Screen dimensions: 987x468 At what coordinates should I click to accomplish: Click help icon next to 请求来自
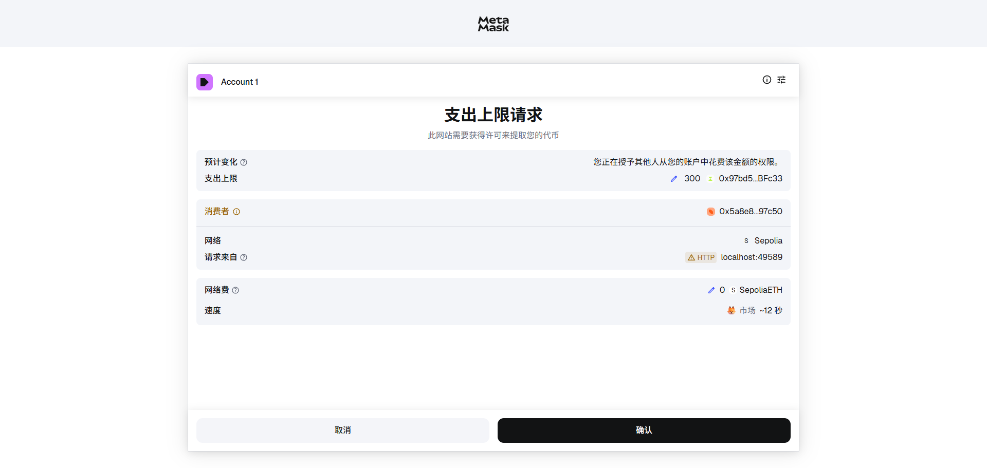(x=244, y=257)
